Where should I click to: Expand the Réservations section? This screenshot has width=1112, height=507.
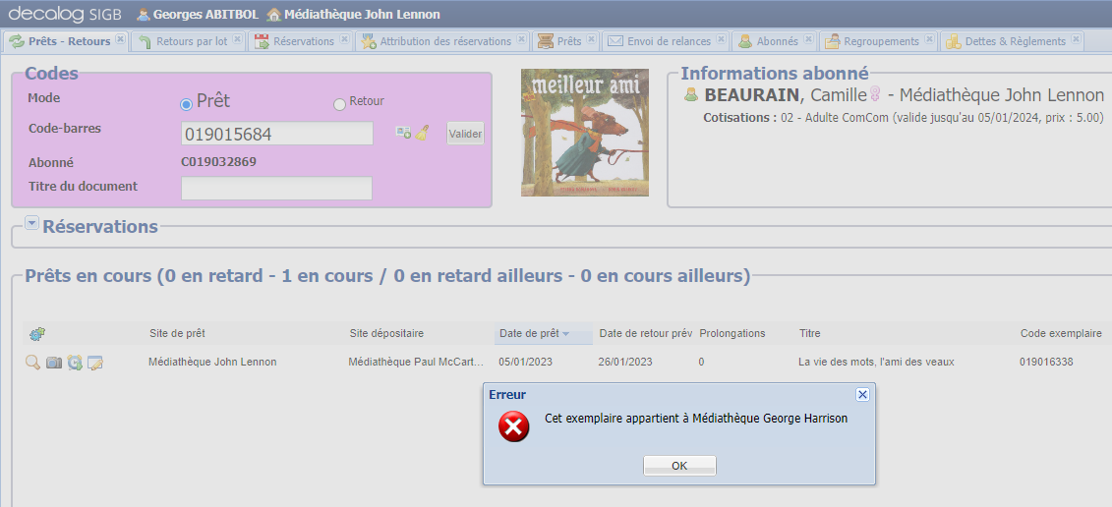(31, 223)
